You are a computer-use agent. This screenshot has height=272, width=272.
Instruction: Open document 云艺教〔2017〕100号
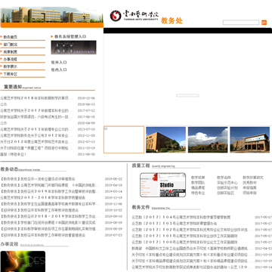[184, 243]
